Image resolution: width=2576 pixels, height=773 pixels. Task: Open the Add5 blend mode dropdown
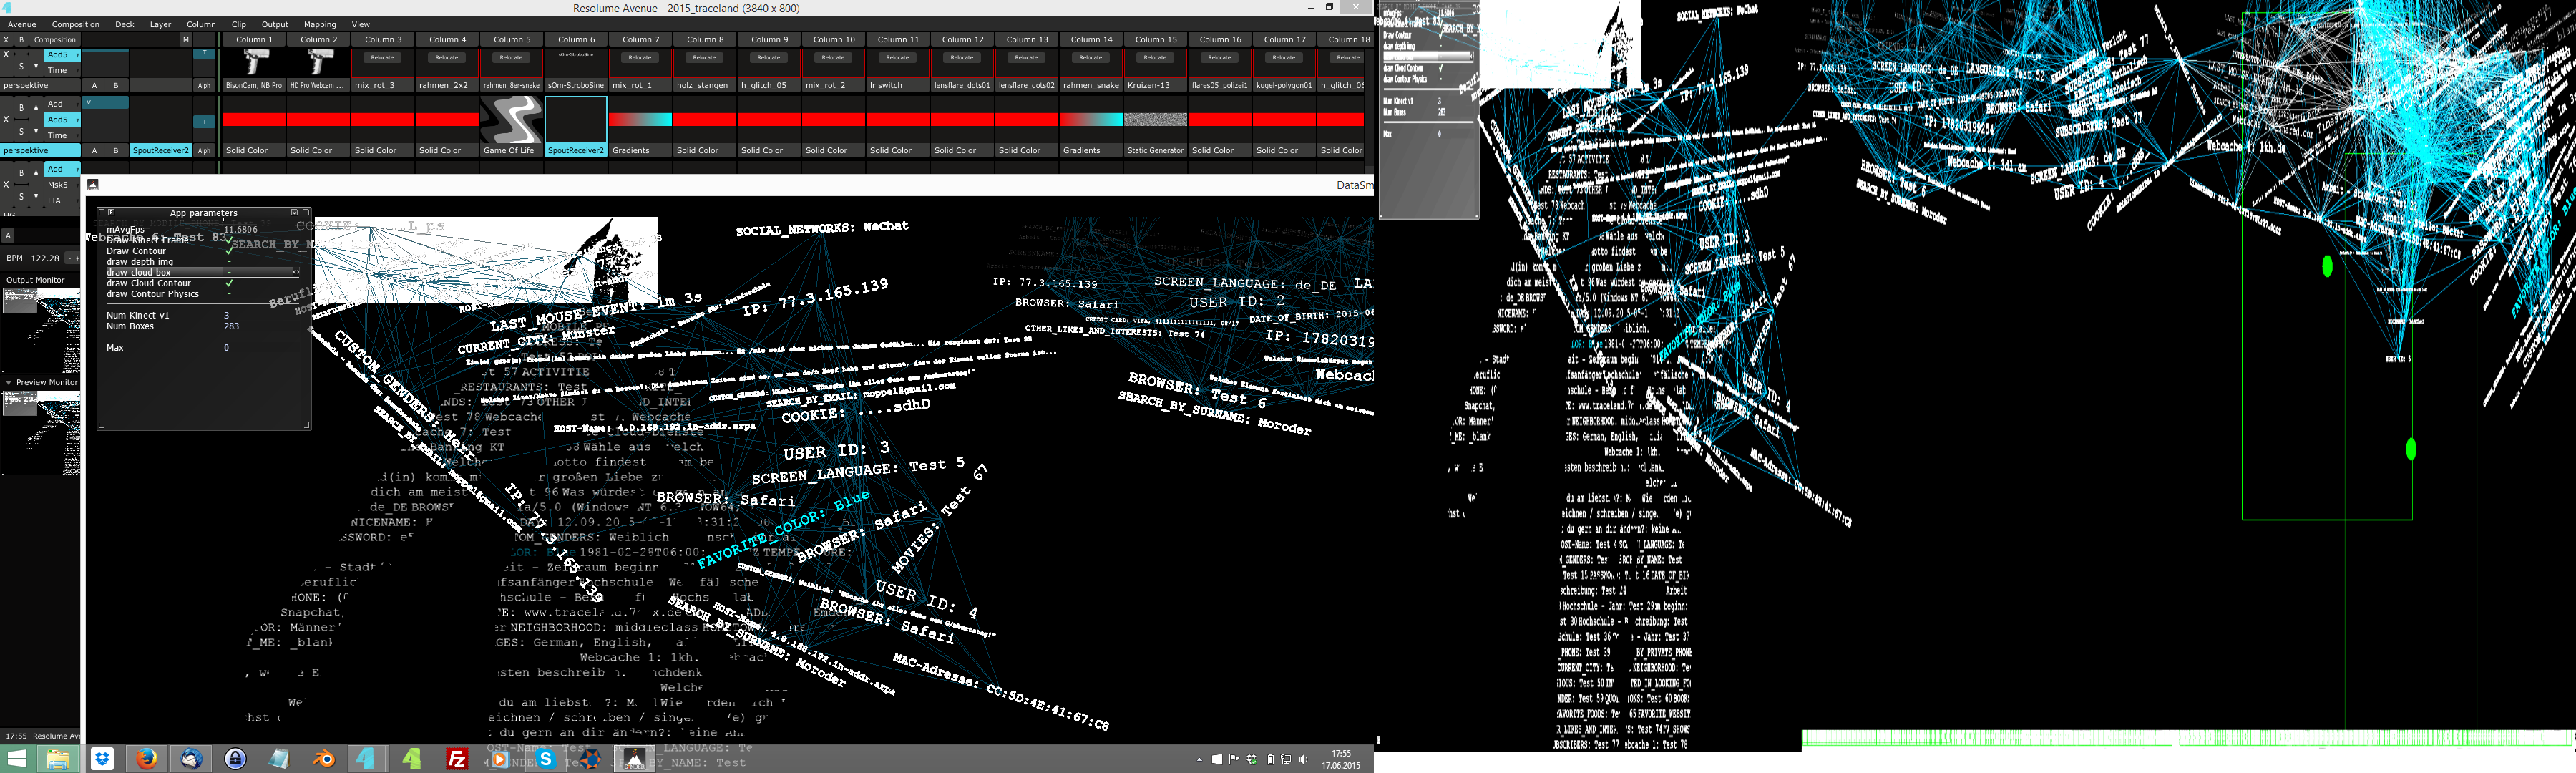coord(62,55)
